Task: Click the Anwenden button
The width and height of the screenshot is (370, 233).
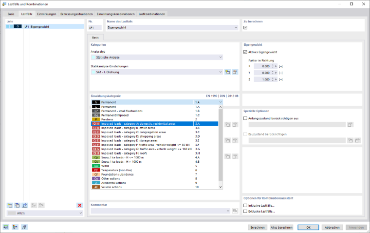Action: (x=356, y=227)
